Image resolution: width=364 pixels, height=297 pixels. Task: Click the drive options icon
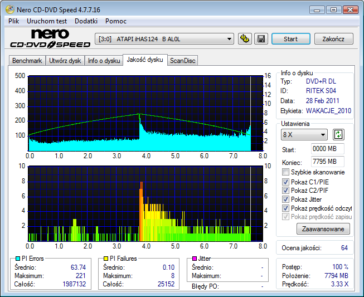click(x=245, y=39)
